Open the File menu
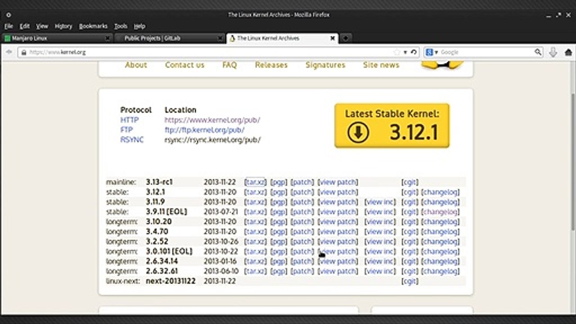The width and height of the screenshot is (576, 324). tap(9, 26)
